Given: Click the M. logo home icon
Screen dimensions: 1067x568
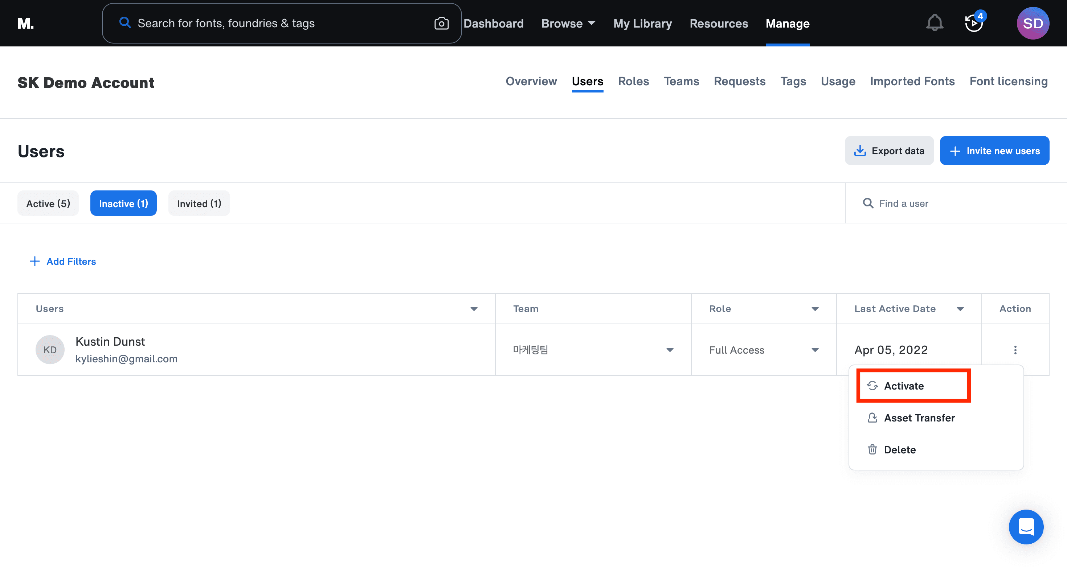Looking at the screenshot, I should (26, 24).
